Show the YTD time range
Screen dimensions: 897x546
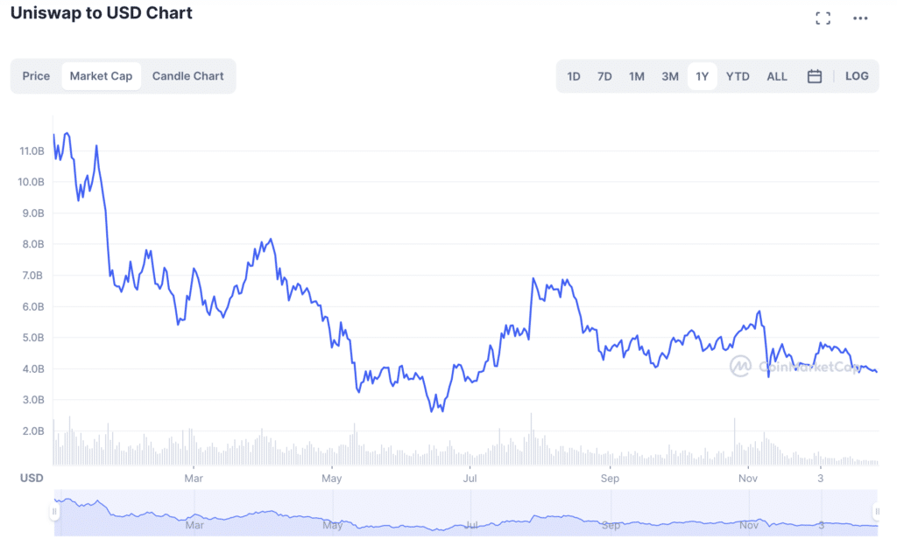[x=738, y=76]
